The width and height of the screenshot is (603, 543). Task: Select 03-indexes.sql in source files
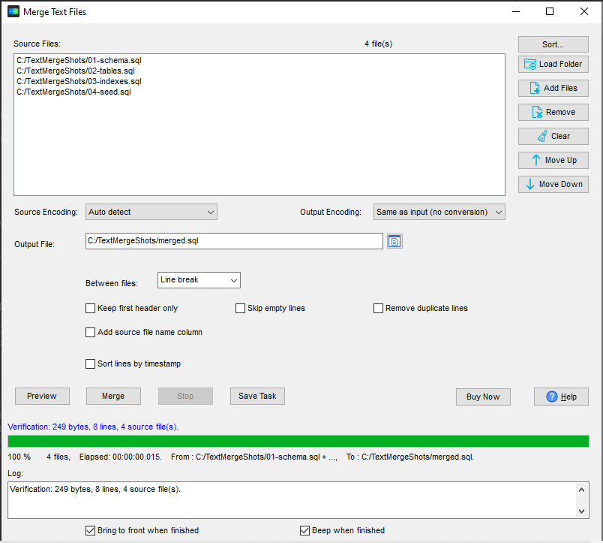click(79, 82)
